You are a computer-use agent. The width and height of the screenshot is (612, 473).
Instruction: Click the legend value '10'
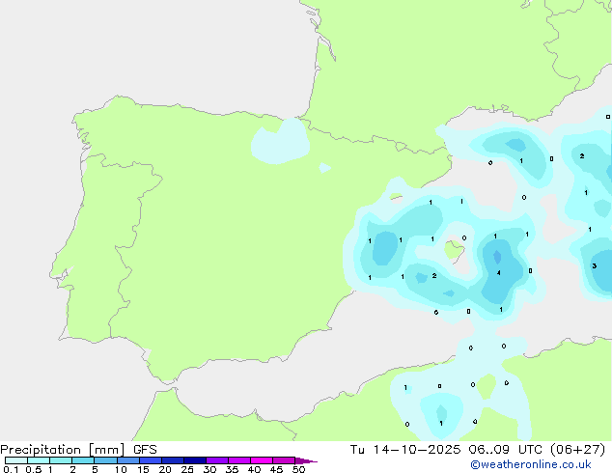point(121,469)
